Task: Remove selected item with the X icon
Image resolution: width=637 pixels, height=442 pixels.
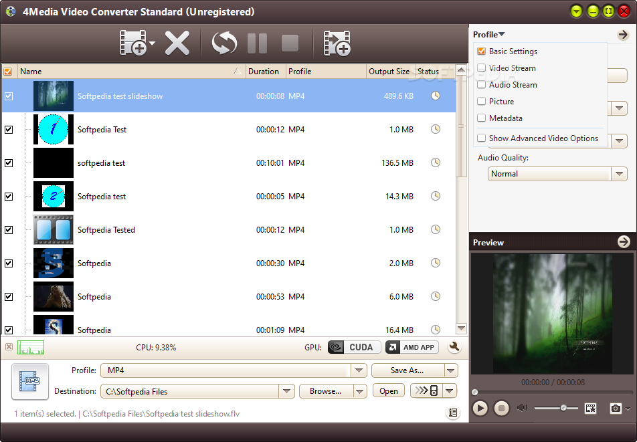Action: 177,43
